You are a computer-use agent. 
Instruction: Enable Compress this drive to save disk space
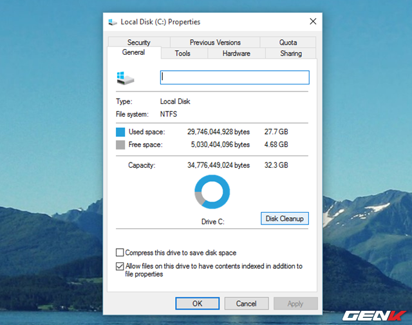click(120, 253)
